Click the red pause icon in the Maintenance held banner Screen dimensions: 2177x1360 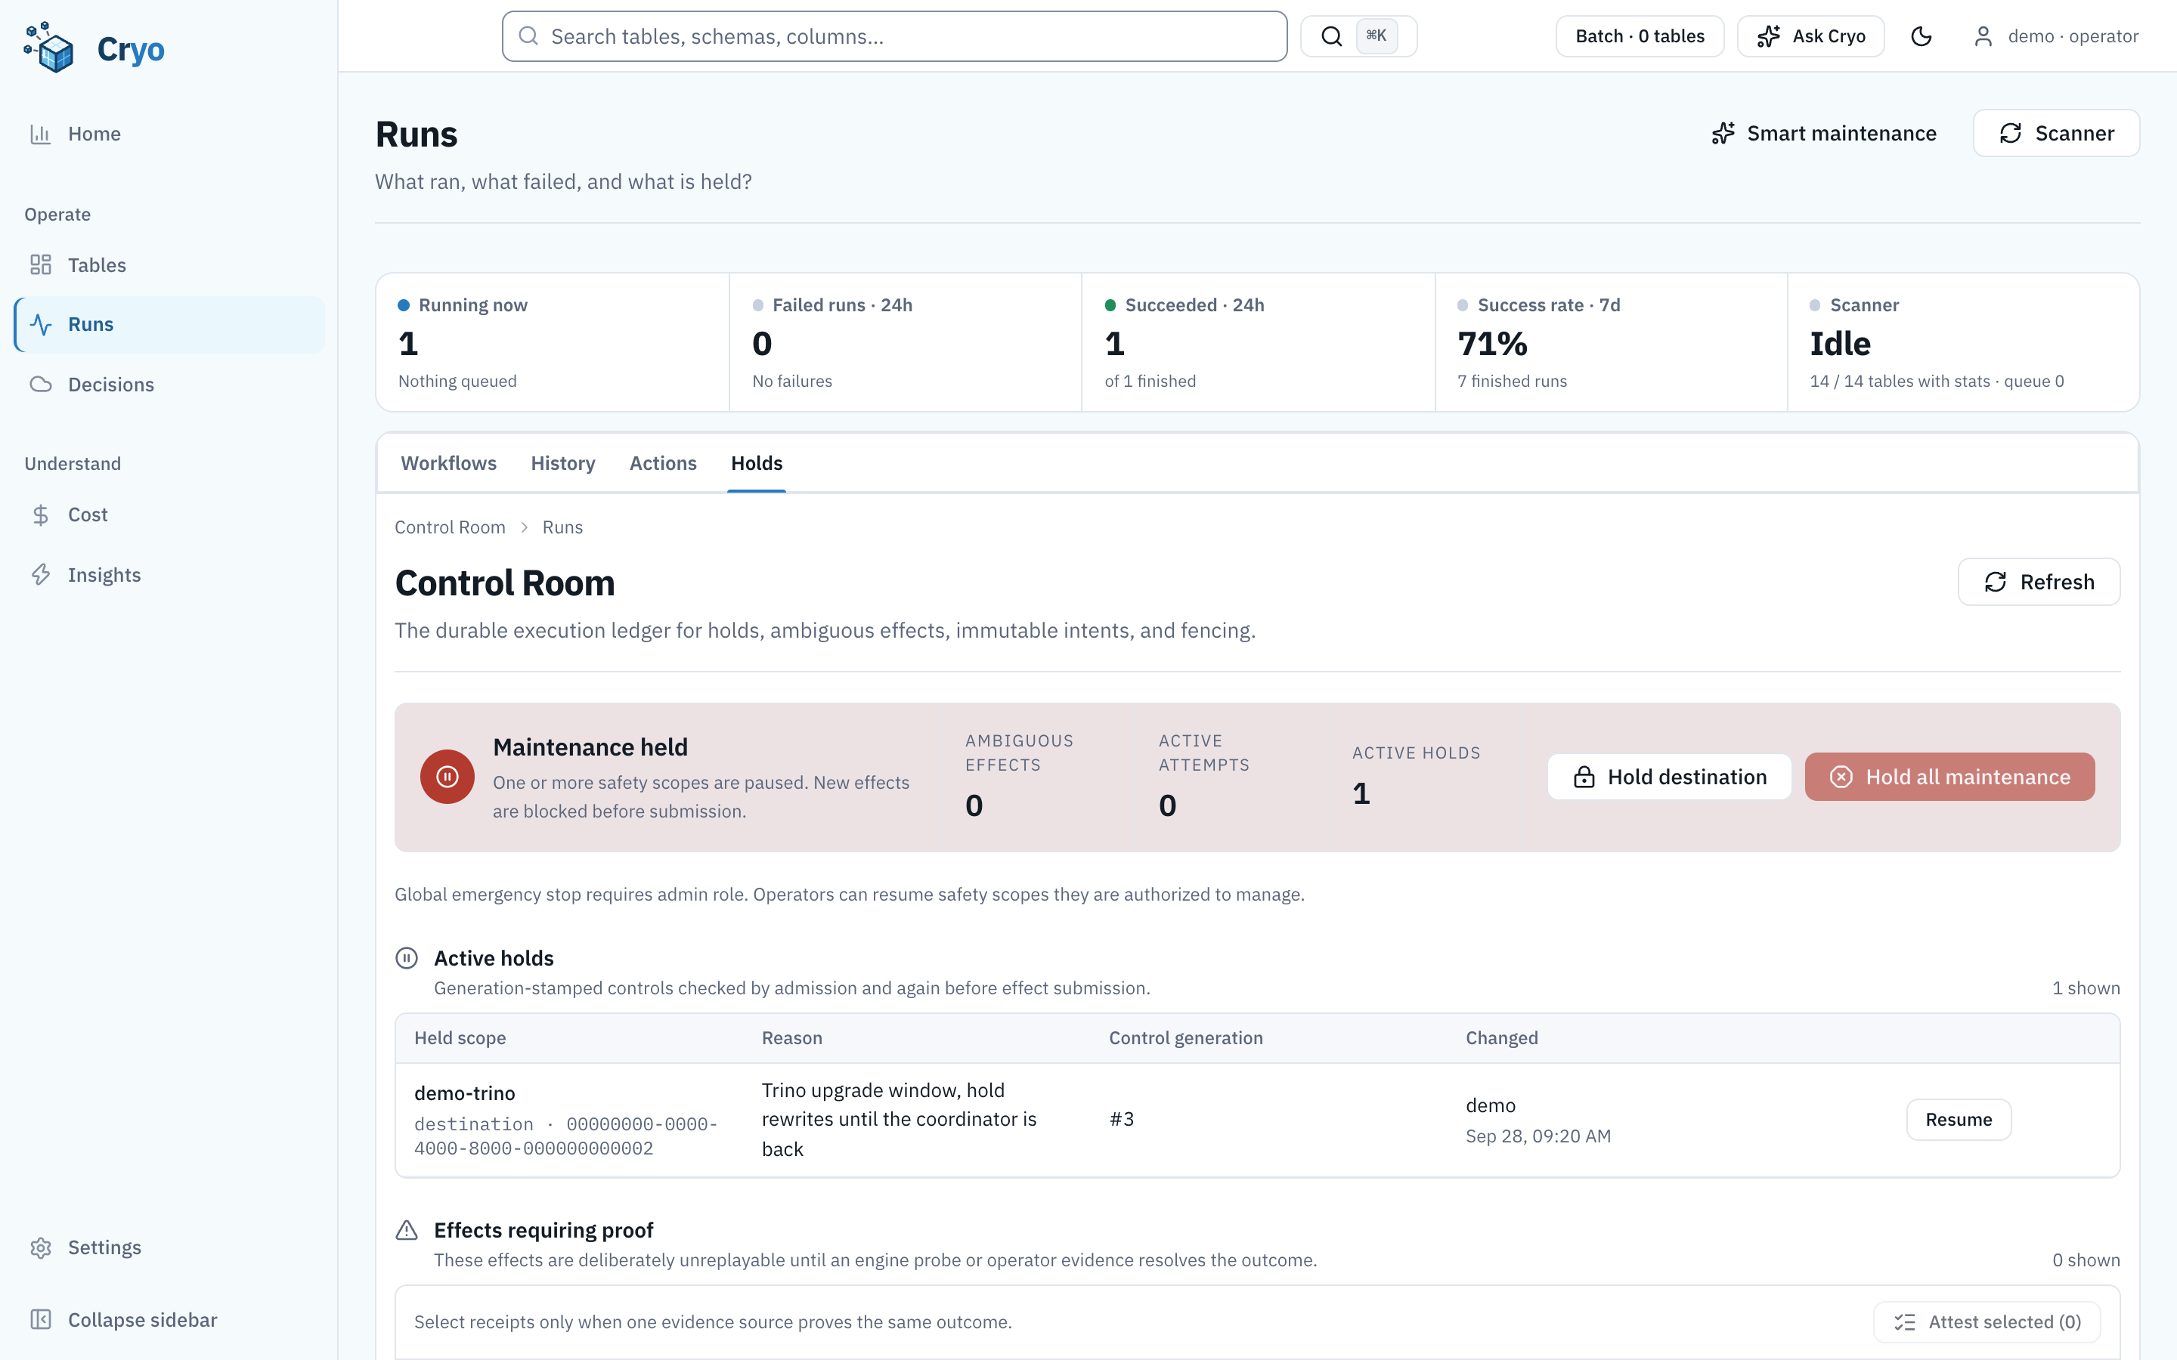[447, 776]
